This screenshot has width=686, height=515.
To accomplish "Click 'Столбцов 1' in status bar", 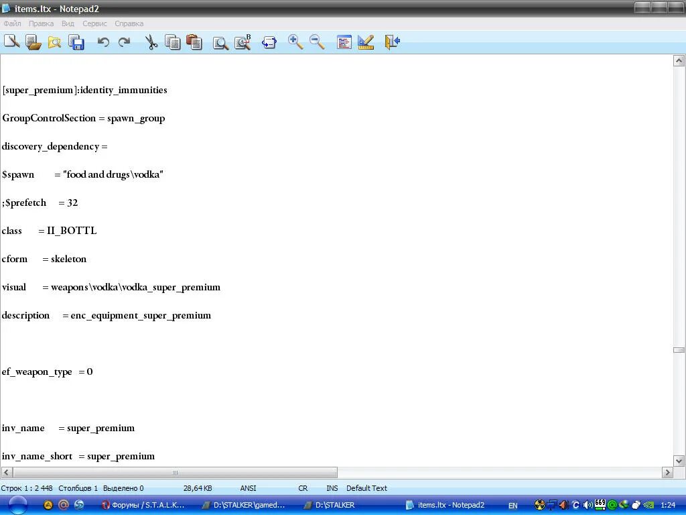I will 78,488.
